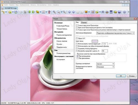Viewport: 138px width, 105px height.
Task: Zoom out with the minus magnifier icon
Action: [x=64, y=12]
